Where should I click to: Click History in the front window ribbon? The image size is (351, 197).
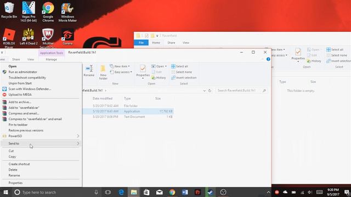pyautogui.click(x=158, y=78)
